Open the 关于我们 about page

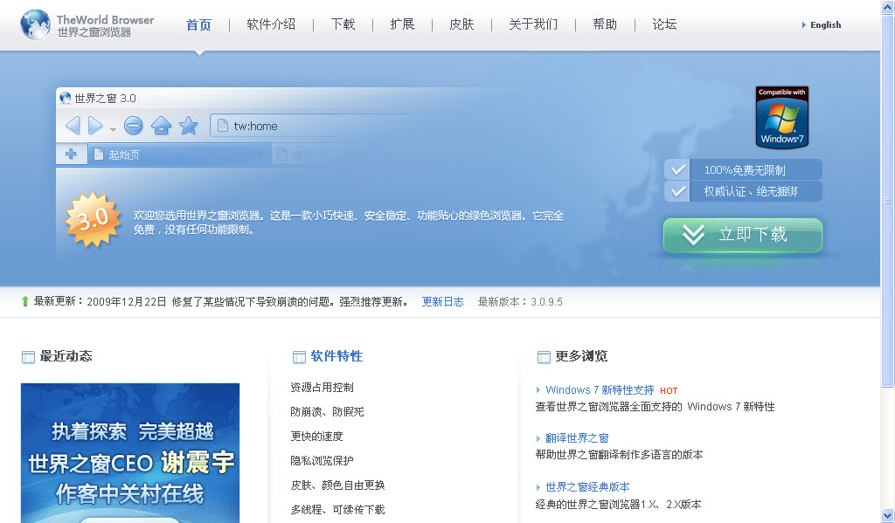click(533, 24)
